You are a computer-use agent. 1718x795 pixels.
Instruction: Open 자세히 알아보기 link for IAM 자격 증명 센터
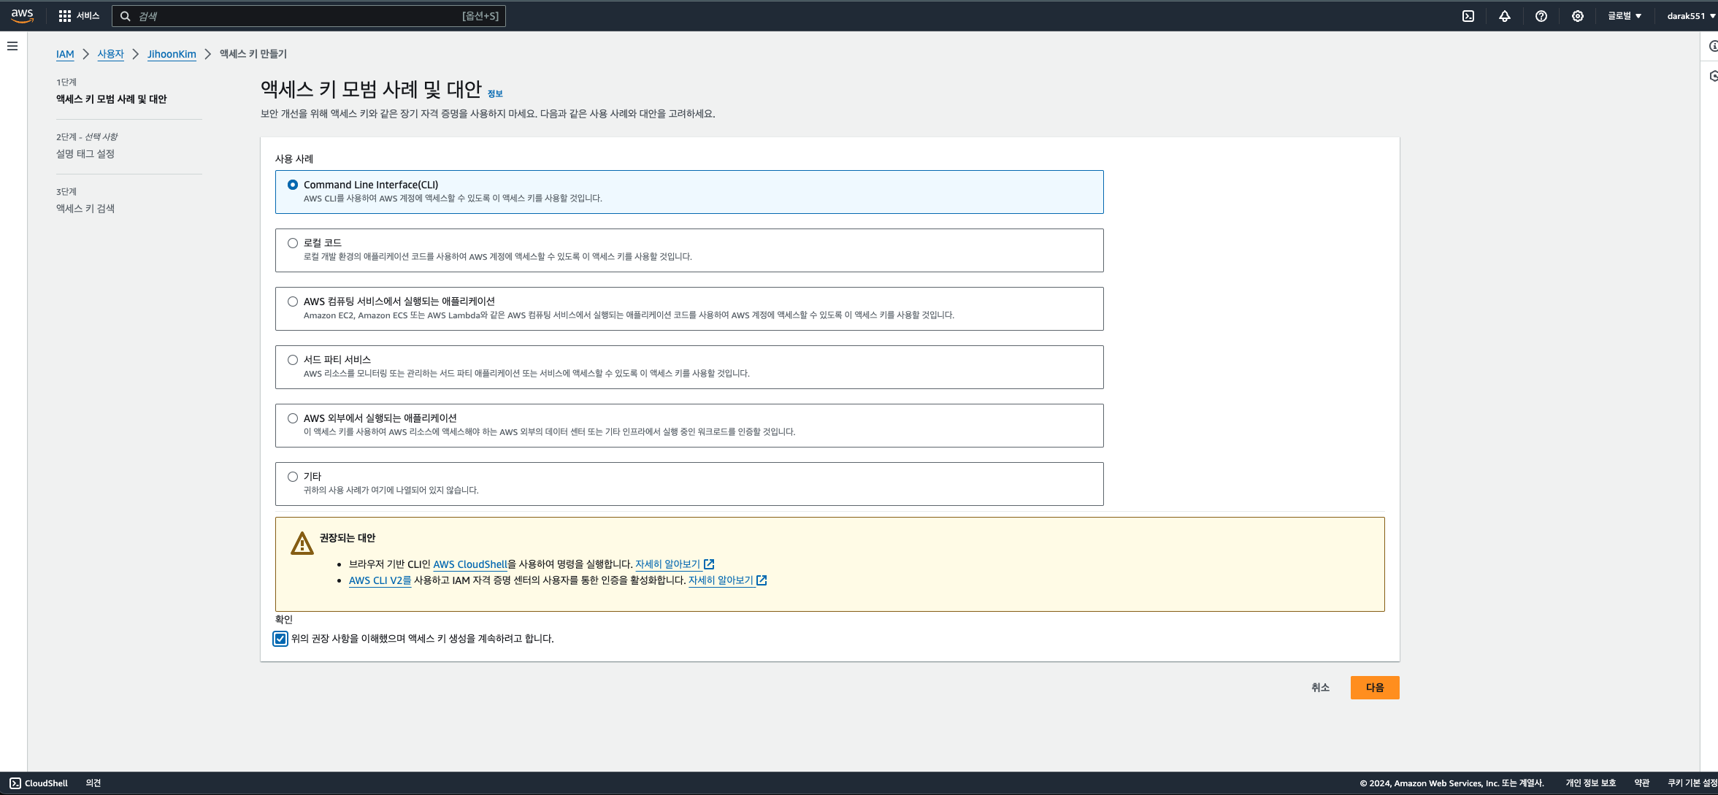pos(721,580)
